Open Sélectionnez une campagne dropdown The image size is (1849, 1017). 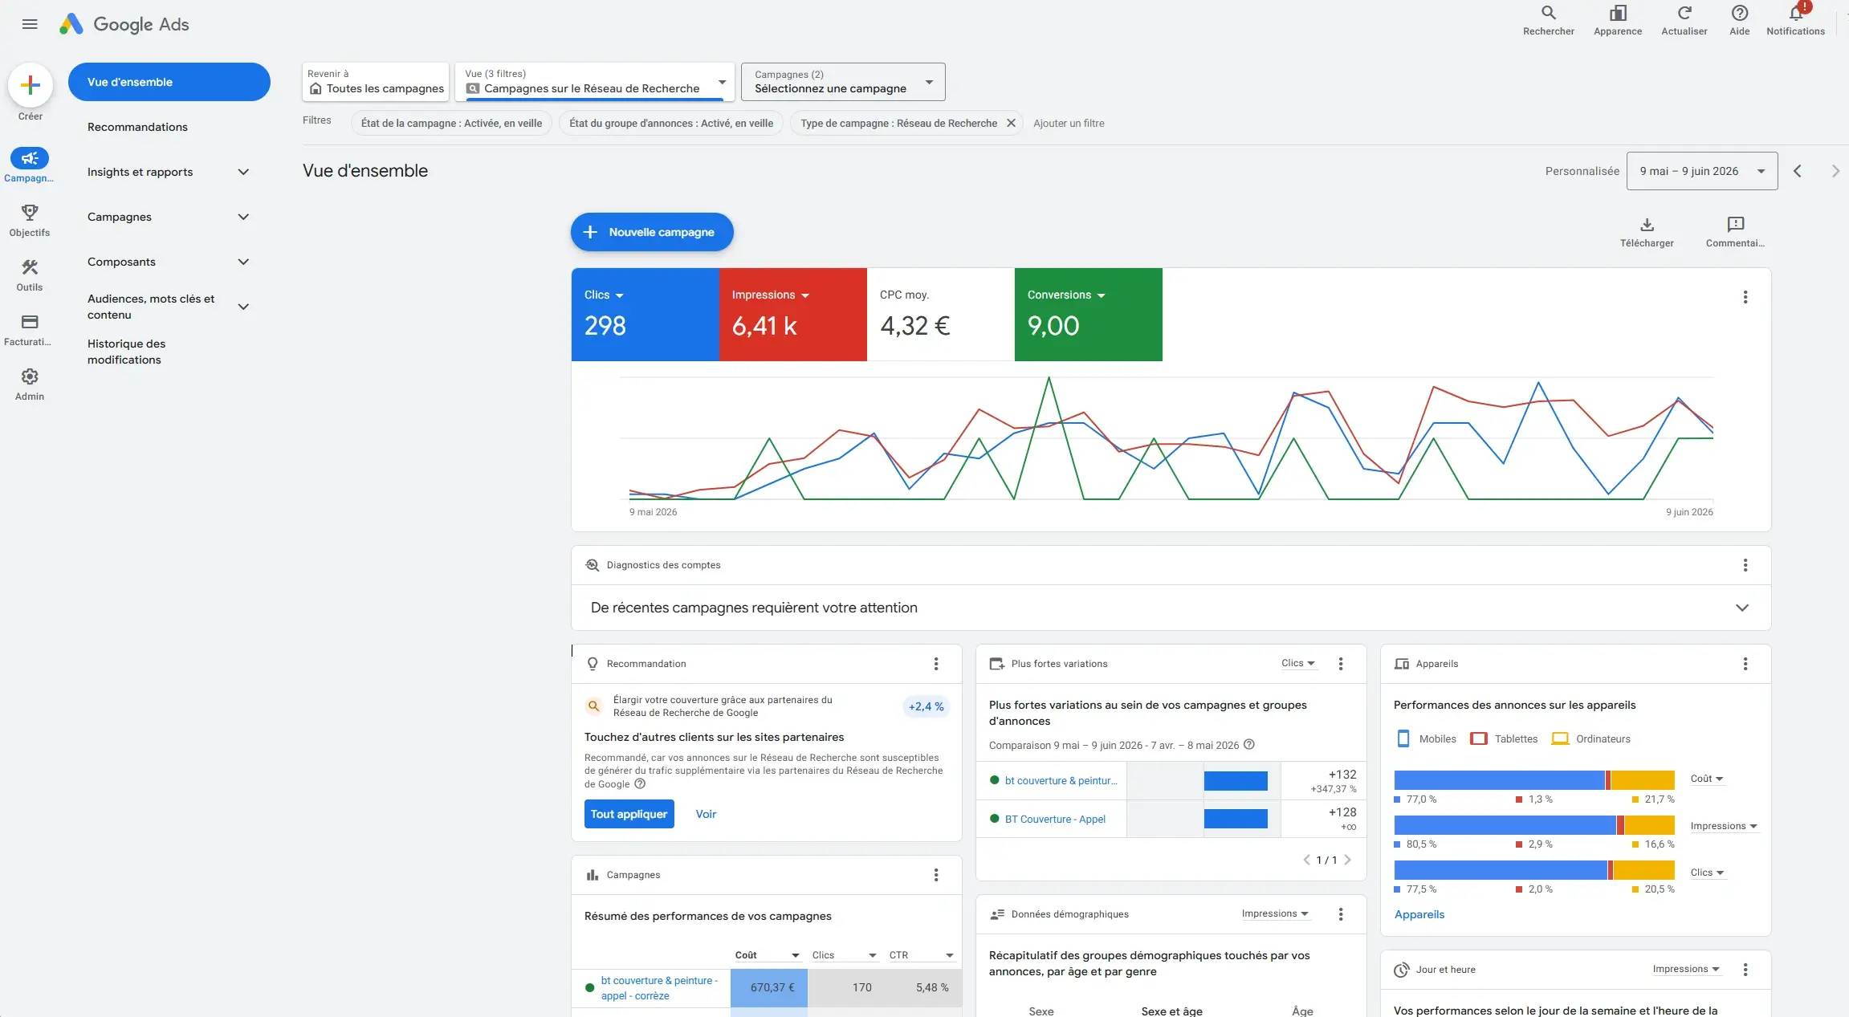(843, 82)
